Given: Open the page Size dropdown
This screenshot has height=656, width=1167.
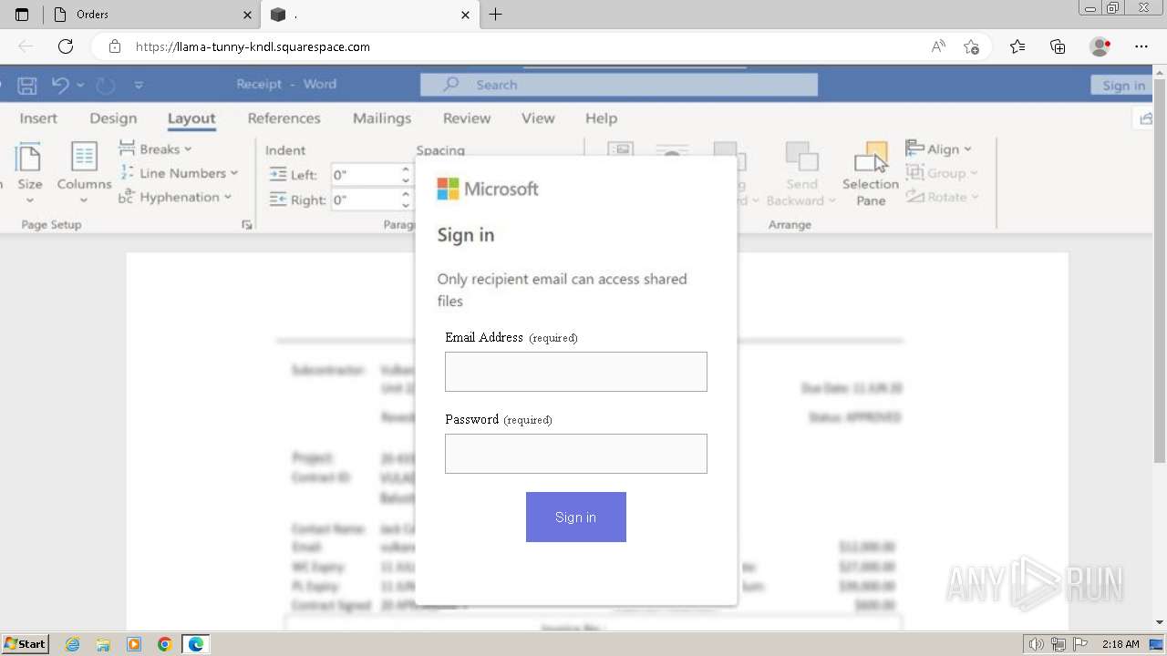Looking at the screenshot, I should (29, 172).
